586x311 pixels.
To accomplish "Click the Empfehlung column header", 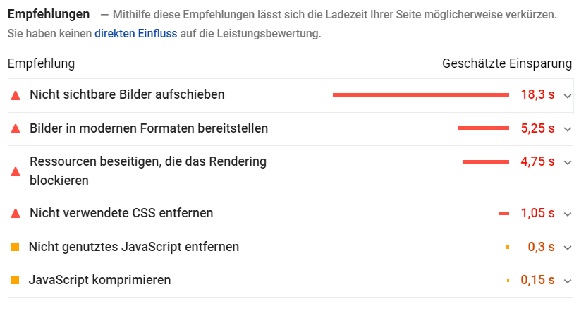I will click(x=41, y=63).
